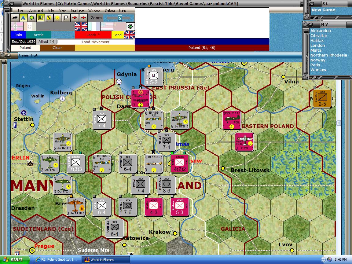Open the Windows start button

pos(15,259)
